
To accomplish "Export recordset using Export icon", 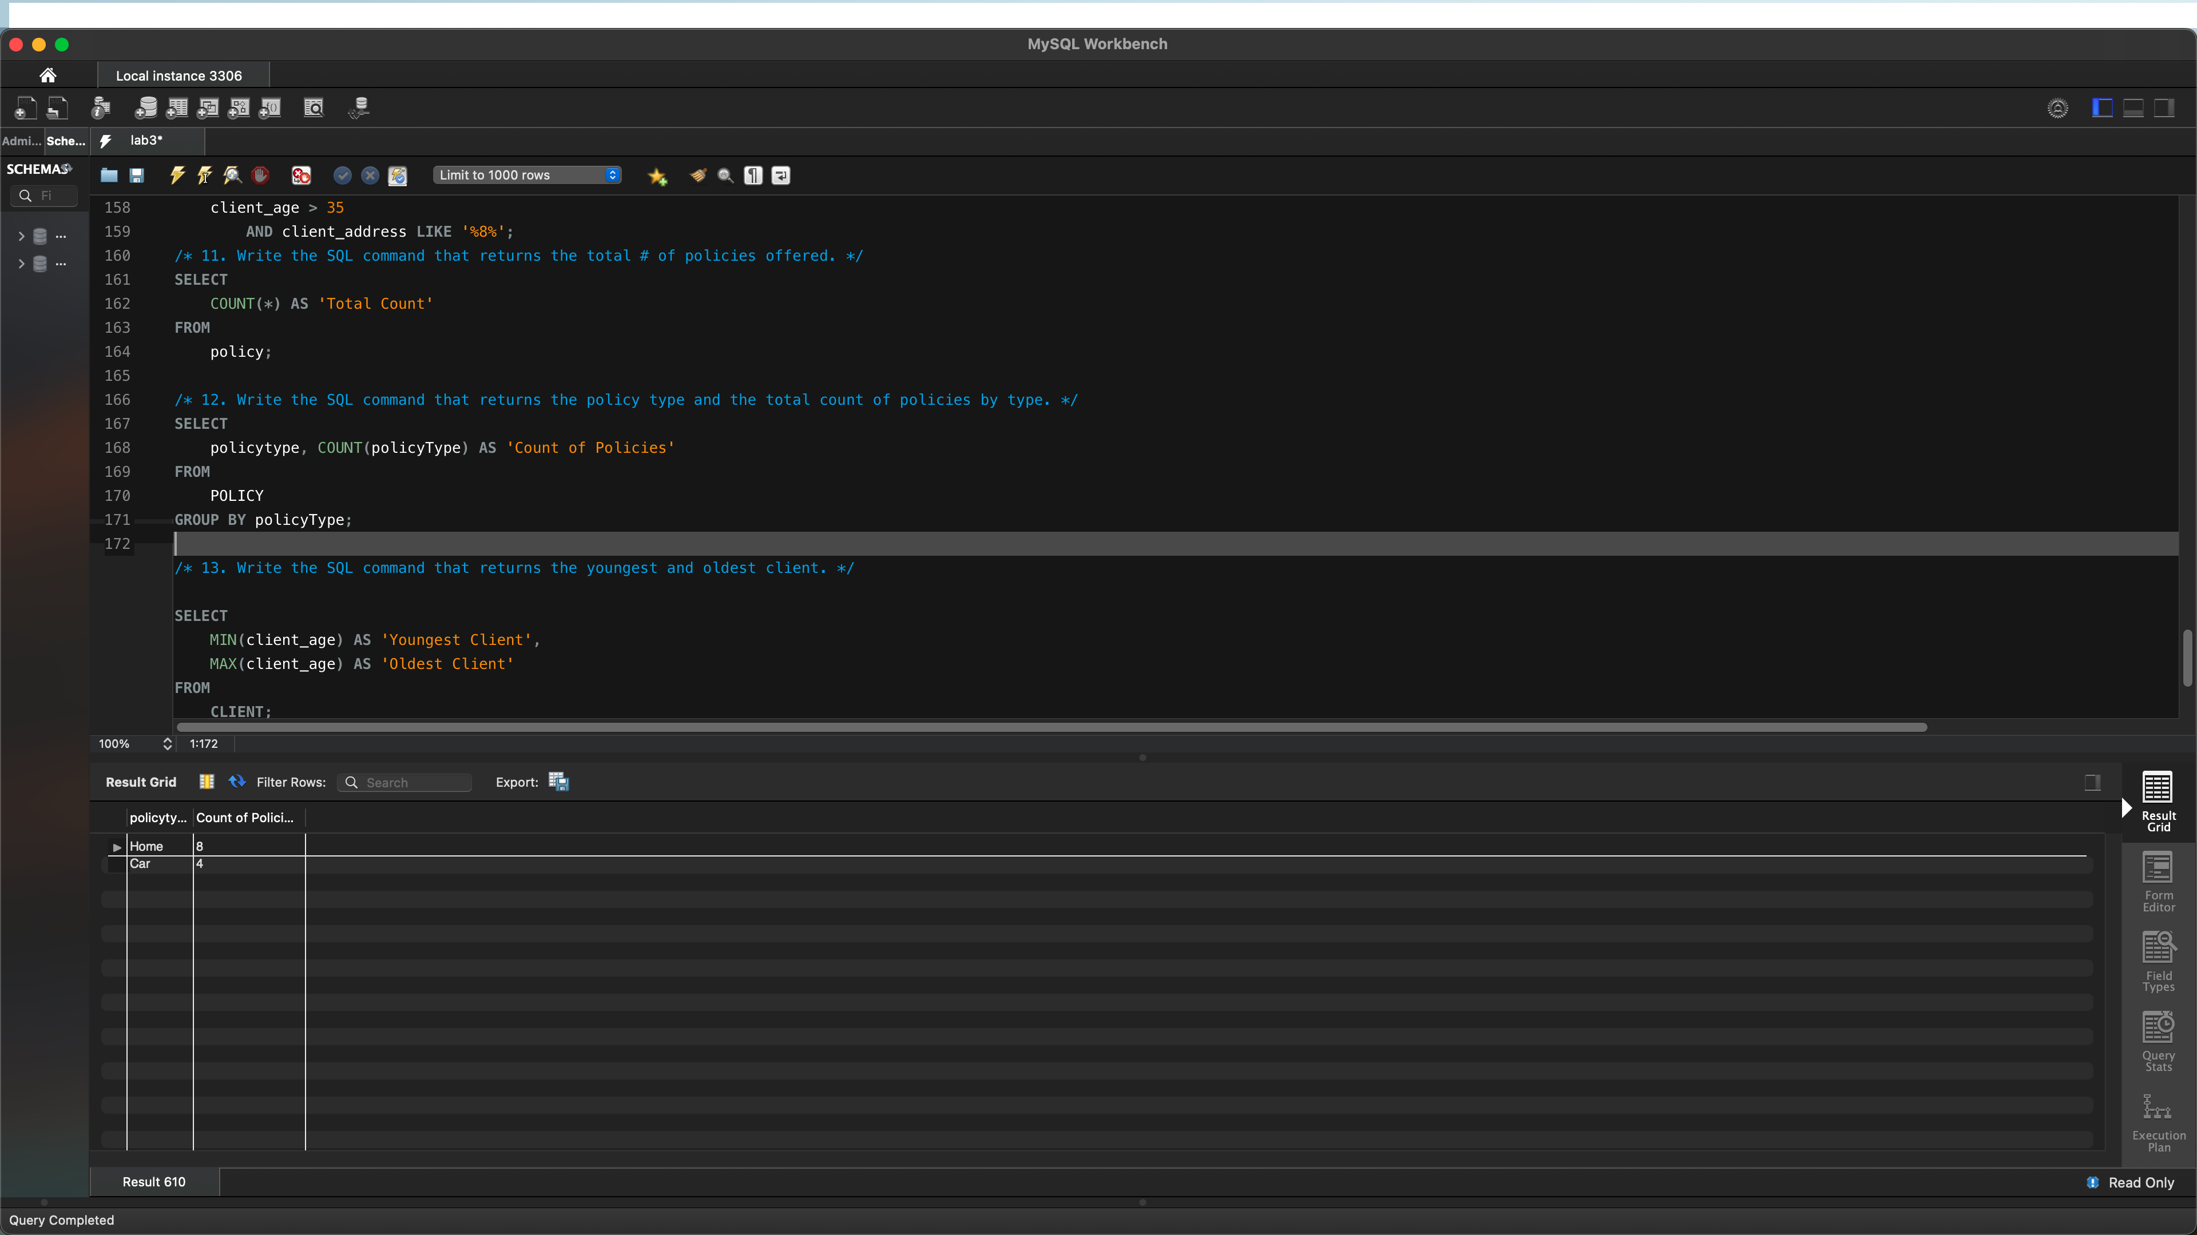I will (558, 782).
